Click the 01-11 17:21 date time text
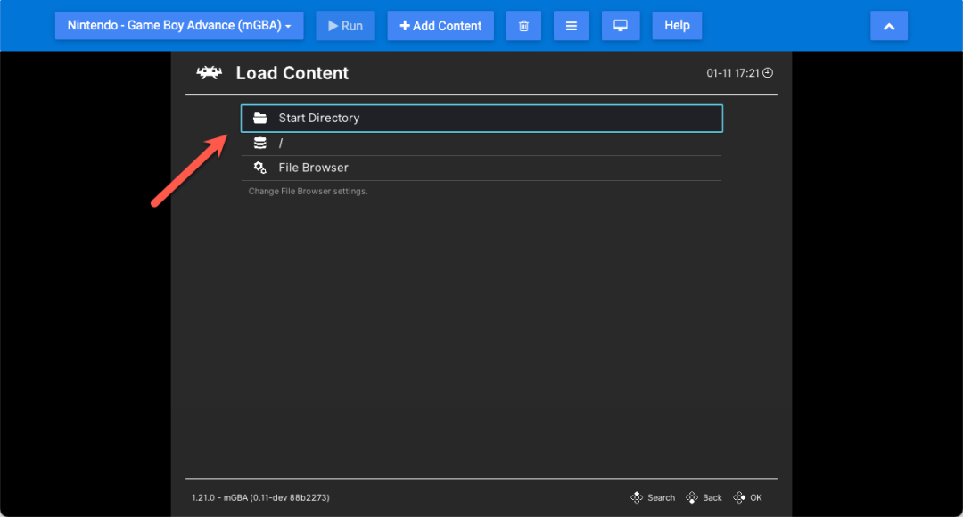The width and height of the screenshot is (963, 517). [733, 73]
